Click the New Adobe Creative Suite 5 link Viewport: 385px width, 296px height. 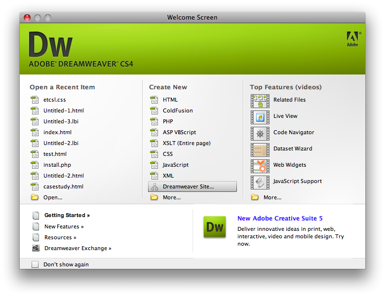coord(279,218)
